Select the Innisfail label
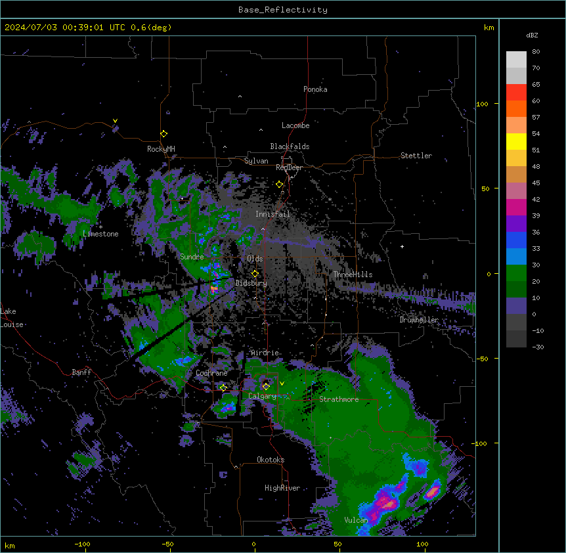The image size is (566, 553). 272,214
